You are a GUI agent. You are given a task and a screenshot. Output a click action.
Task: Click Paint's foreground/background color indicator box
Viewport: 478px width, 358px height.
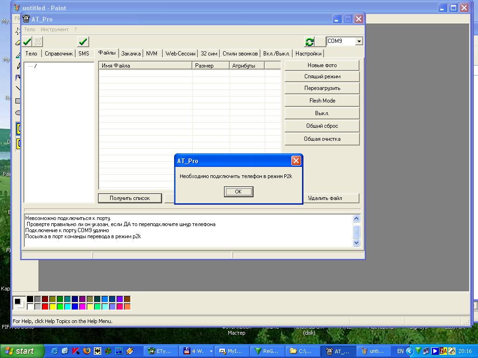pyautogui.click(x=19, y=303)
